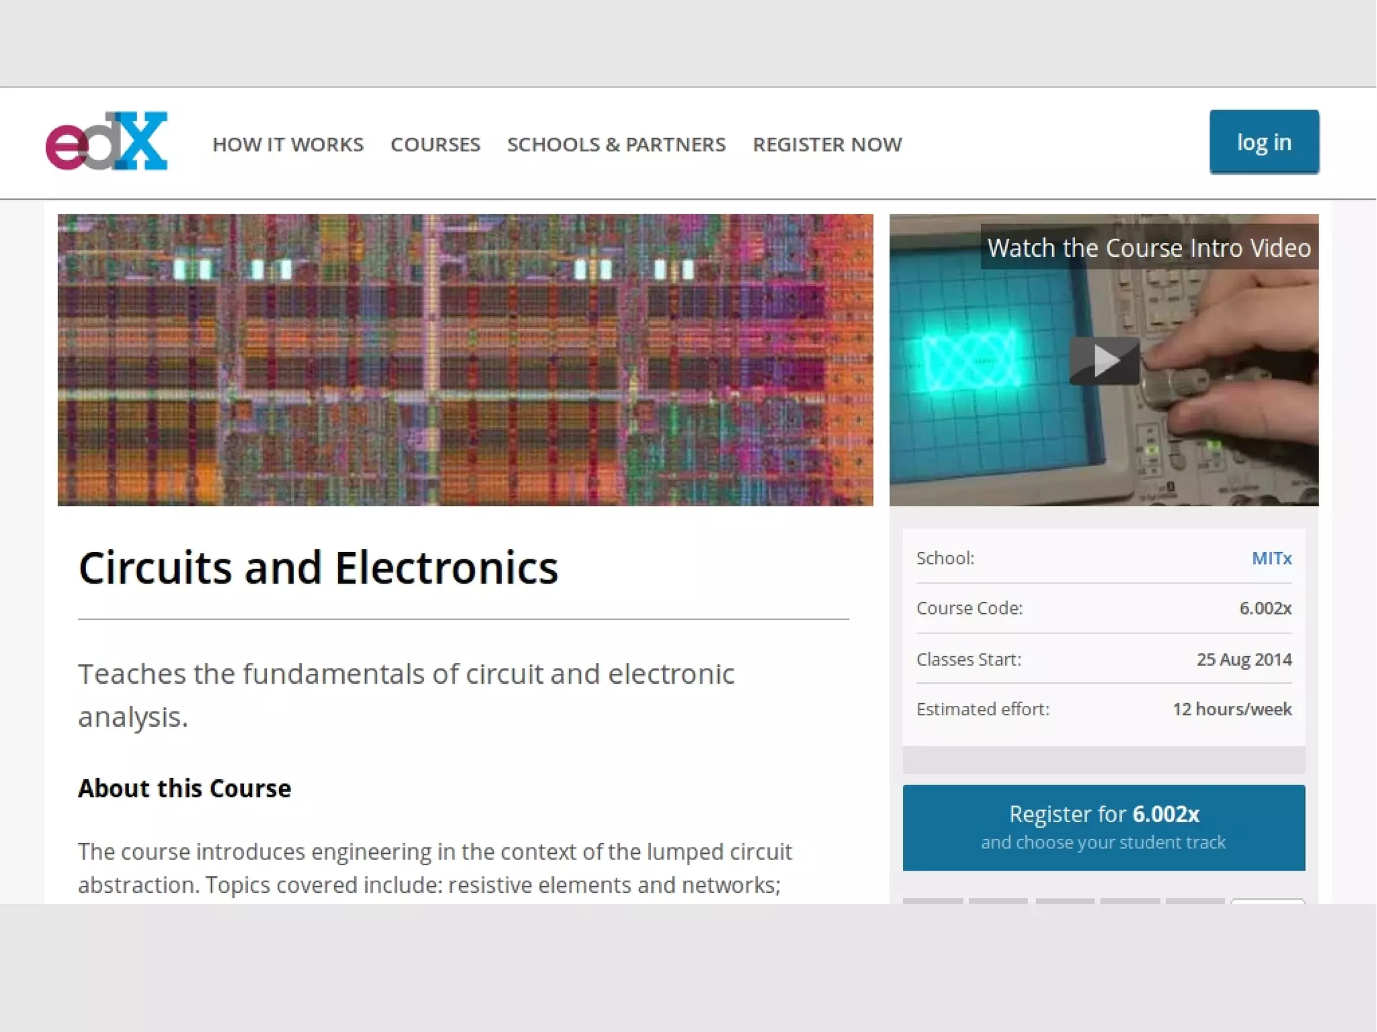Click the Watch the Course Intro Video caption
The image size is (1377, 1032).
click(x=1148, y=247)
